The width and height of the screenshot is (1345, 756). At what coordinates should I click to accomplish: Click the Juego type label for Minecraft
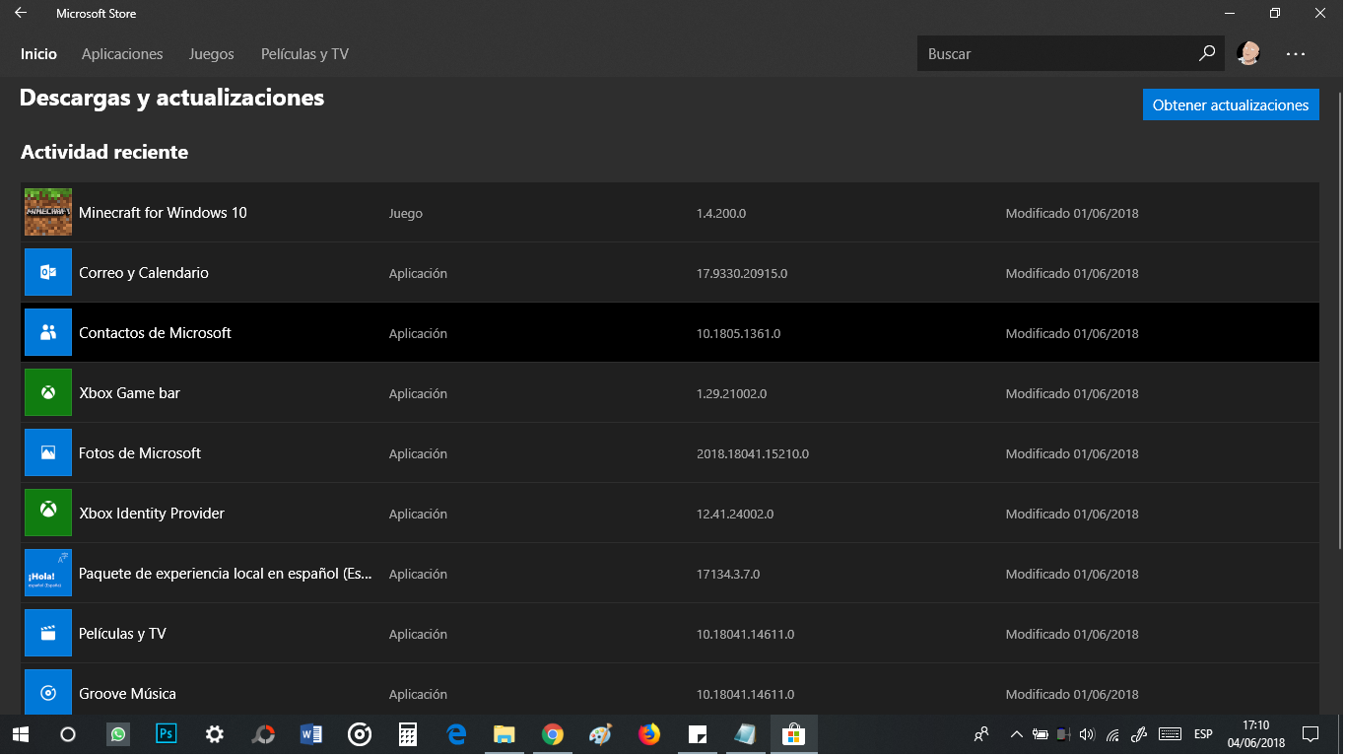coord(406,213)
